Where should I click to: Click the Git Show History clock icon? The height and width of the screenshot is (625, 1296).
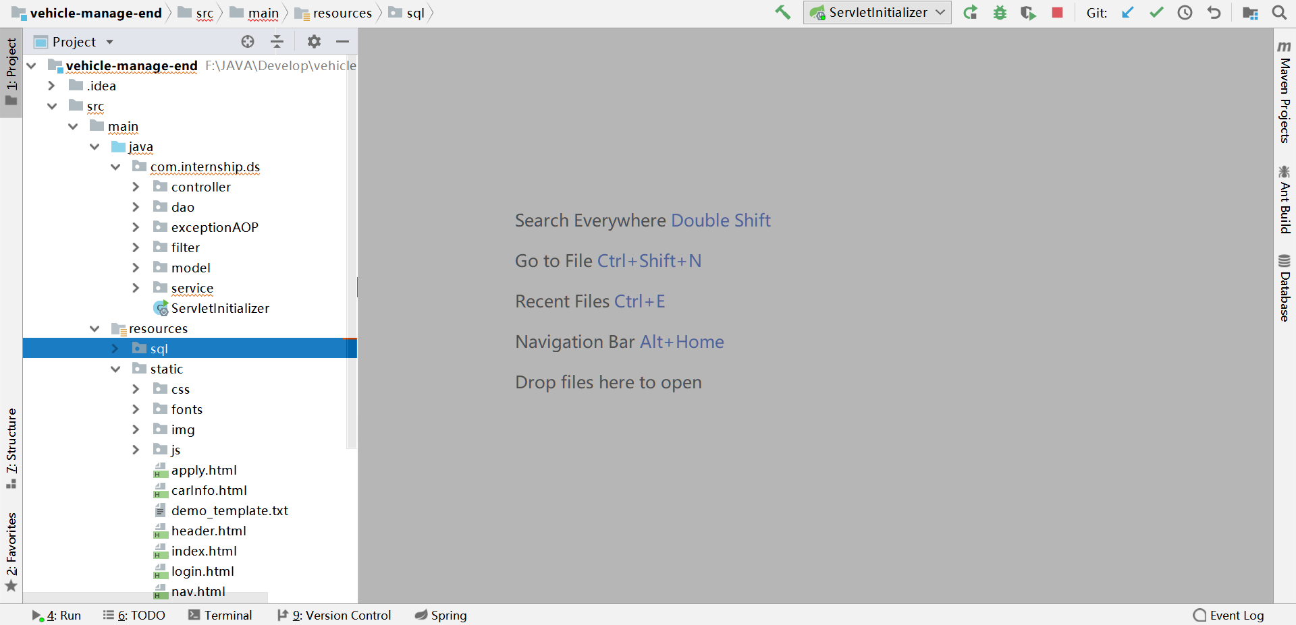click(x=1185, y=12)
